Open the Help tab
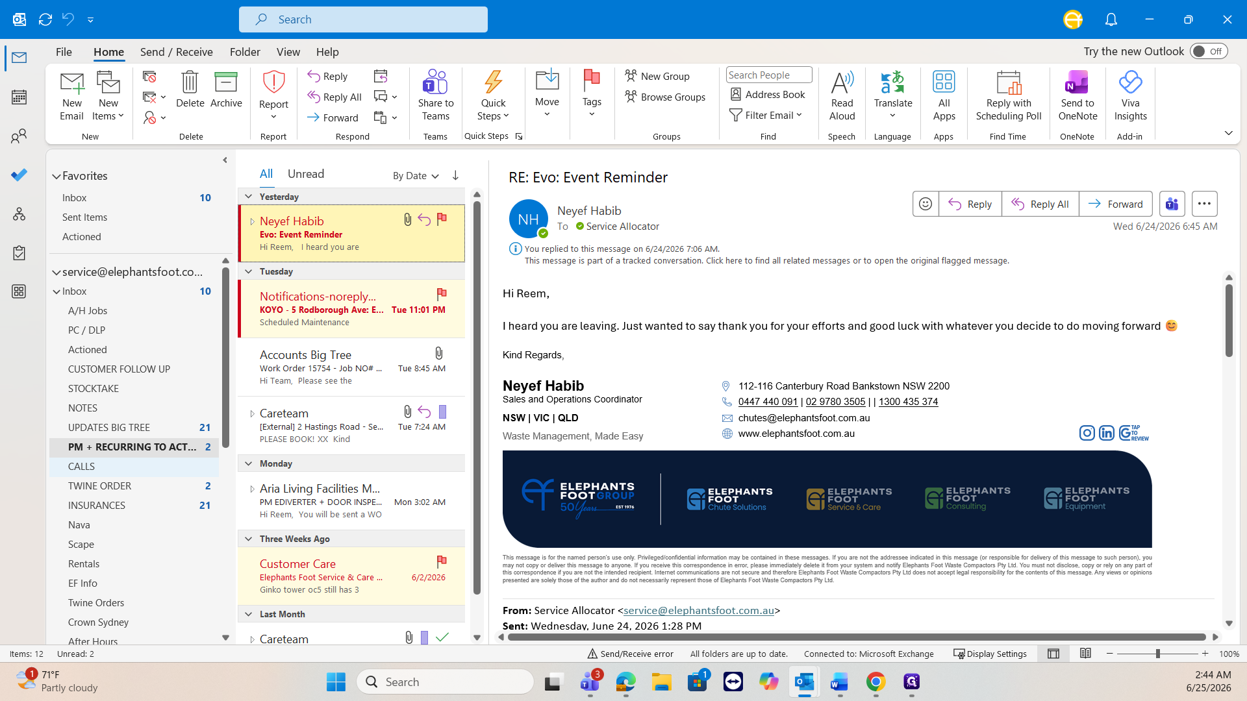The width and height of the screenshot is (1247, 701). (327, 52)
